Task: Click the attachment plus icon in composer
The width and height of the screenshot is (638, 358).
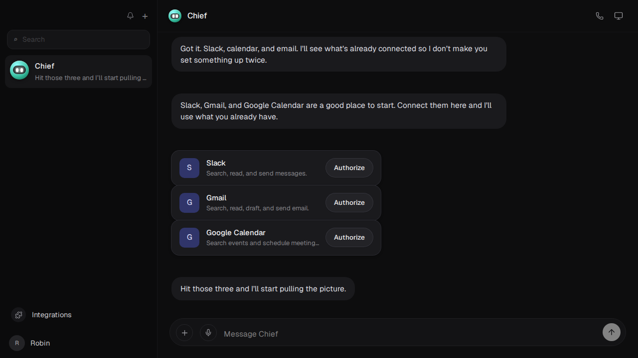Action: 184,333
